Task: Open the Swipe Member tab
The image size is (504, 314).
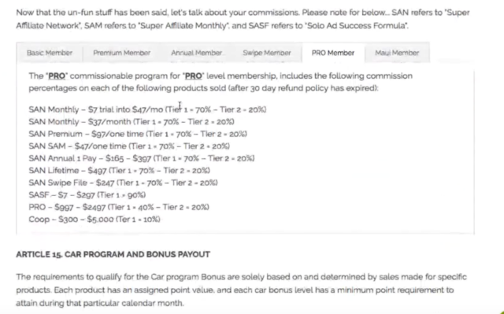Action: 267,53
